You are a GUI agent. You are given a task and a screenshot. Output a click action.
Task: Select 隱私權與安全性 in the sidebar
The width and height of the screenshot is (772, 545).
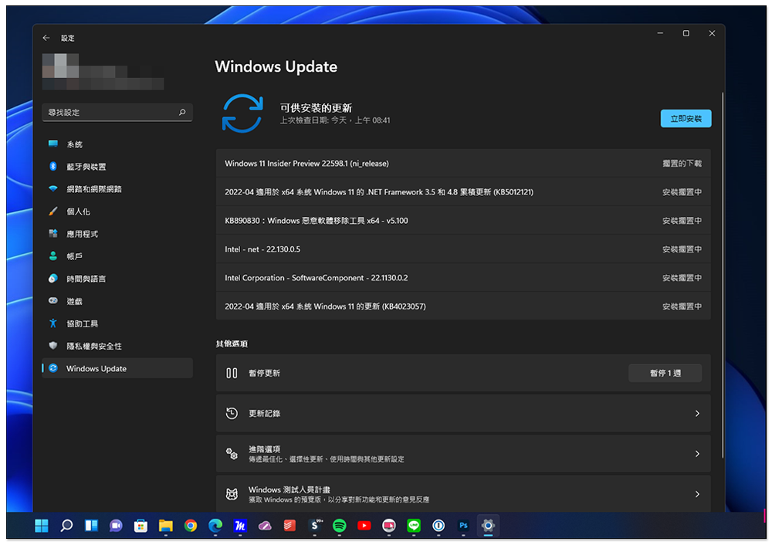pyautogui.click(x=117, y=346)
